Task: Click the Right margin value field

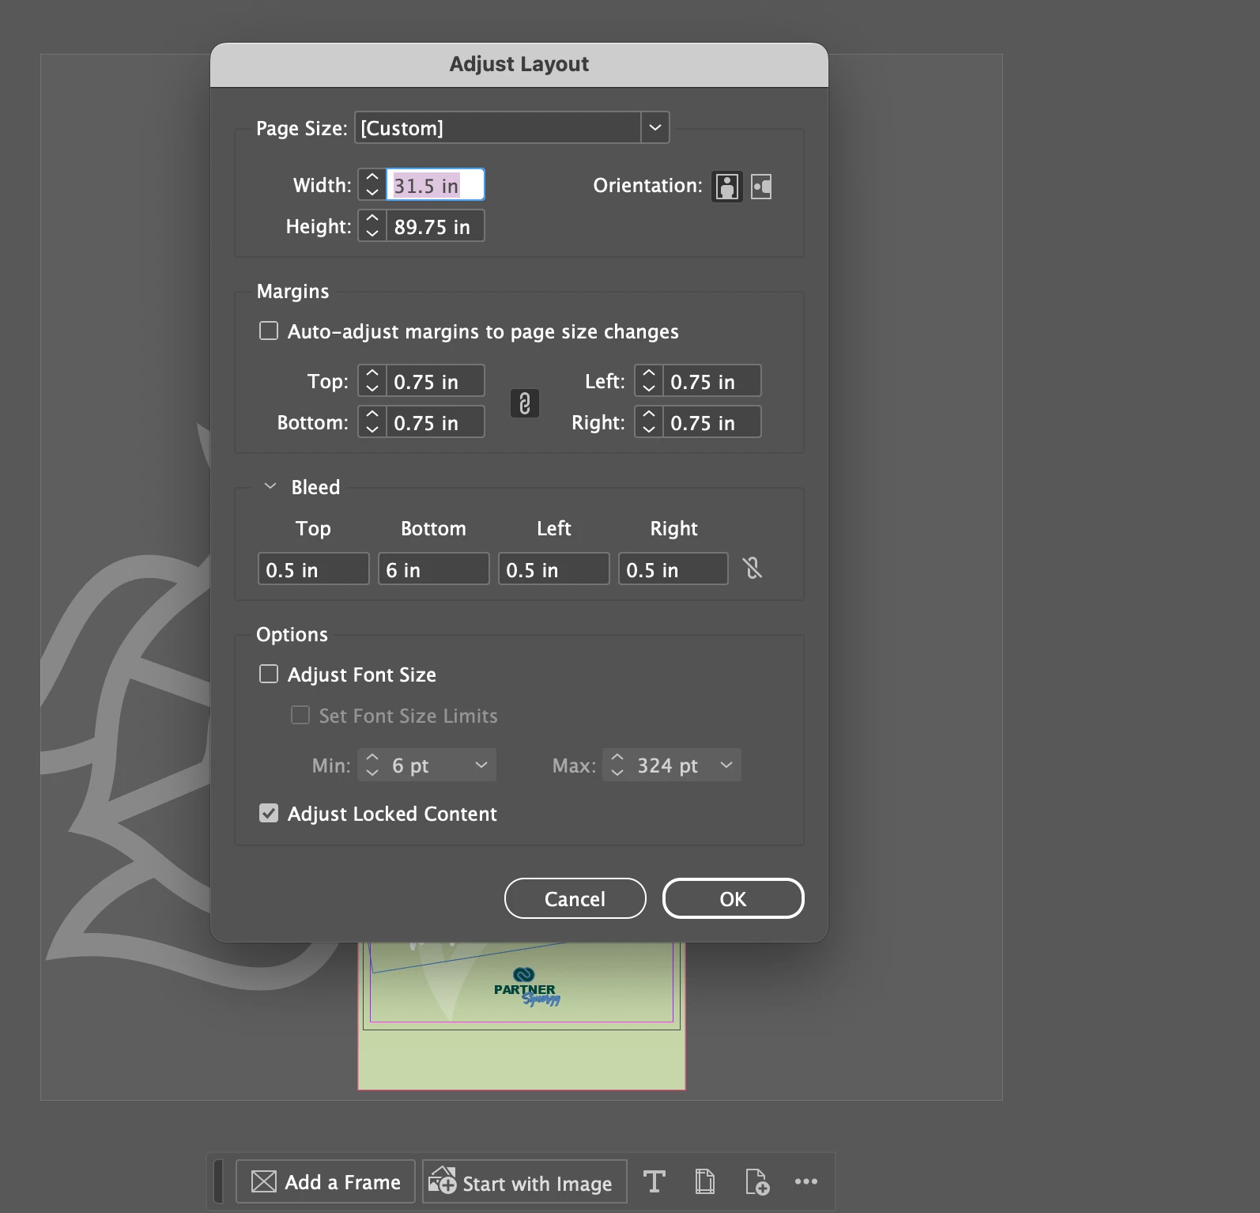Action: point(711,422)
